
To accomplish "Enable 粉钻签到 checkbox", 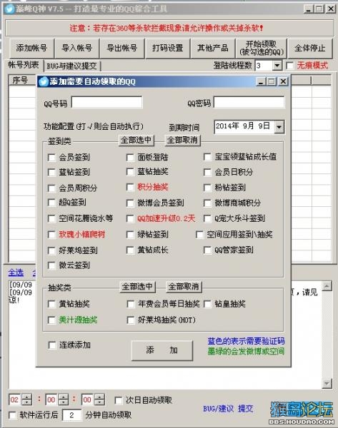I will point(207,188).
